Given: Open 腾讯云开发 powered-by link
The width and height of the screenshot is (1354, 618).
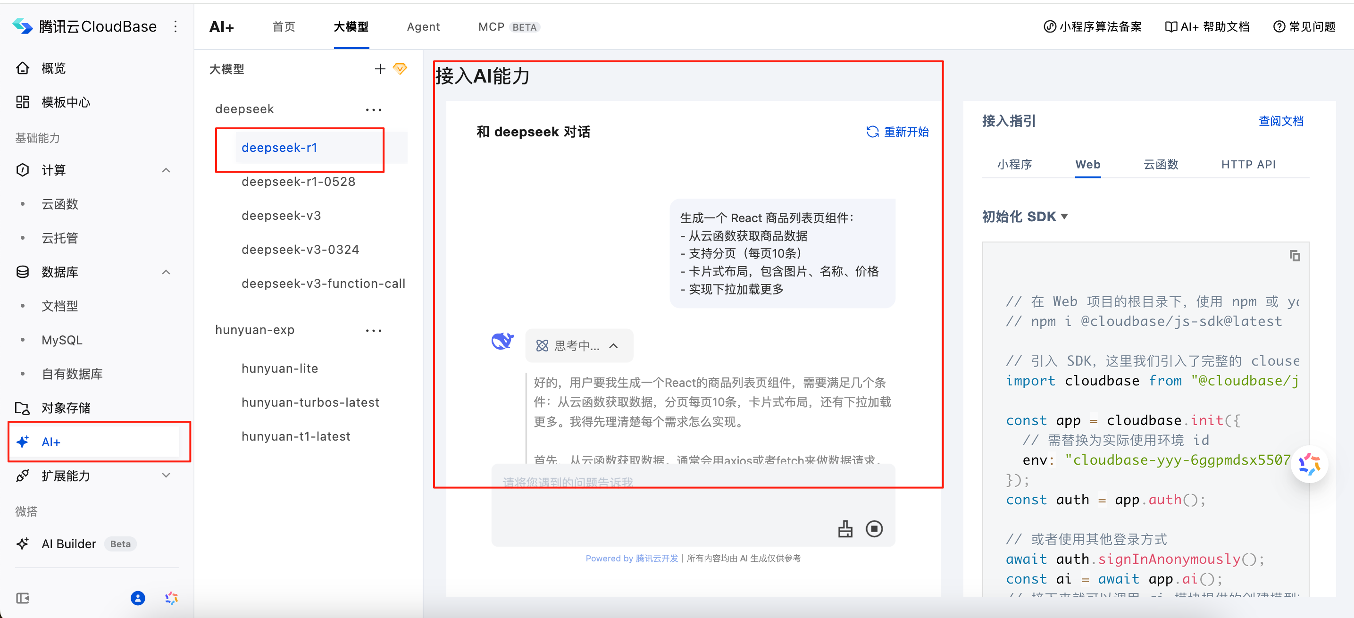Looking at the screenshot, I should point(657,559).
